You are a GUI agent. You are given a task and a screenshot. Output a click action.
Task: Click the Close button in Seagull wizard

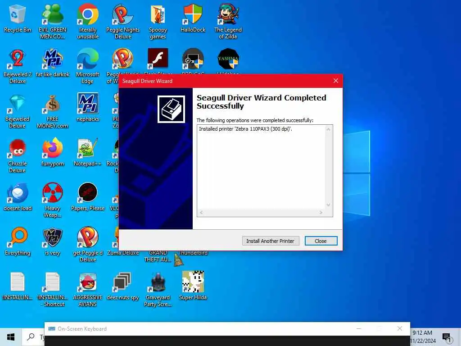(x=321, y=241)
